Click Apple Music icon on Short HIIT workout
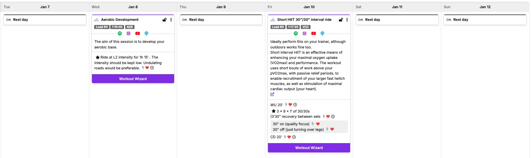The height and width of the screenshot is (158, 531). tap(305, 34)
